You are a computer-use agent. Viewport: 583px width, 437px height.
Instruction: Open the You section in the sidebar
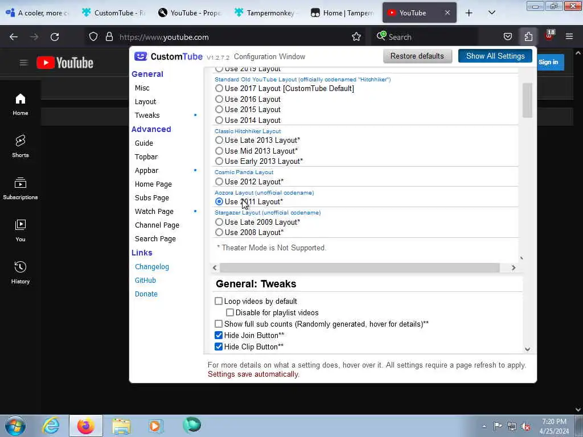[20, 231]
